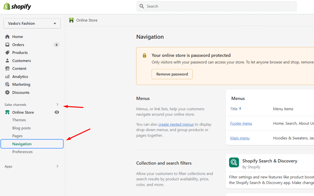The height and width of the screenshot is (196, 314).
Task: Open Orders using its sidebar icon
Action: coord(7,44)
